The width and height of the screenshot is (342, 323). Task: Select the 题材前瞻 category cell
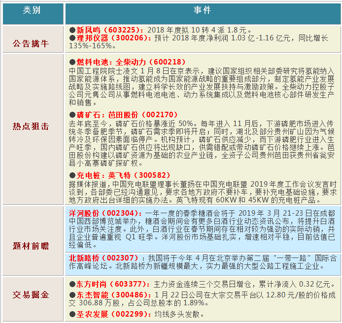point(33,240)
